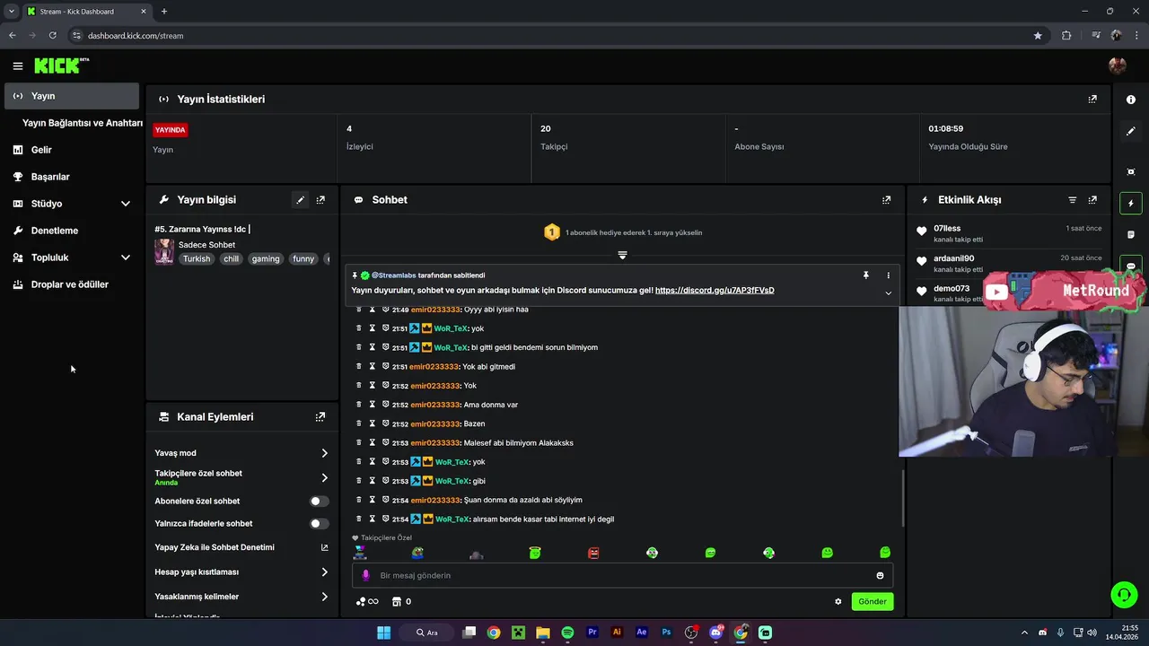Collapse the gift leaderboard bar arrow
1149x646 pixels.
622,256
